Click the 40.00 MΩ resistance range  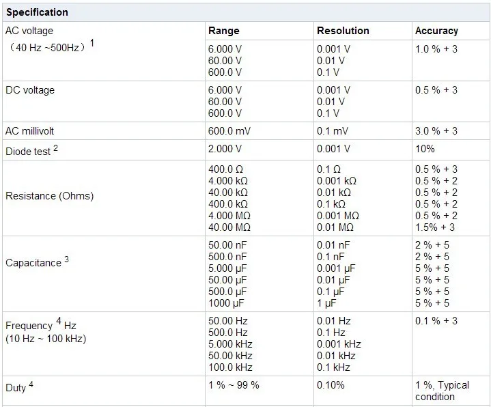(229, 227)
